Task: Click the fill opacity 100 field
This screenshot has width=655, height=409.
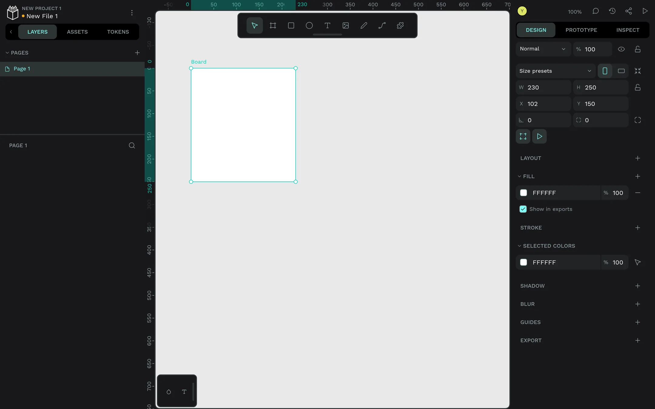Action: (x=614, y=193)
